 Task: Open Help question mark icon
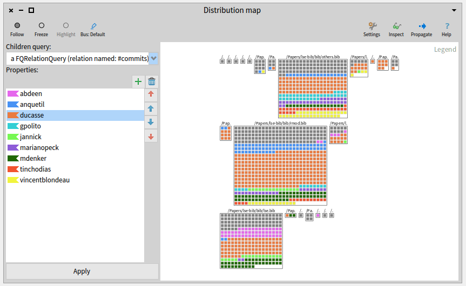tap(447, 29)
